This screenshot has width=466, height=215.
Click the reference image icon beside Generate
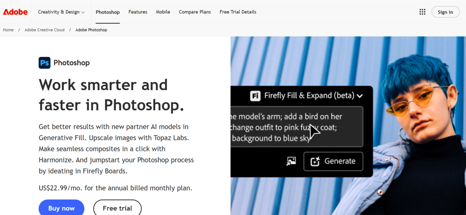[x=291, y=161]
